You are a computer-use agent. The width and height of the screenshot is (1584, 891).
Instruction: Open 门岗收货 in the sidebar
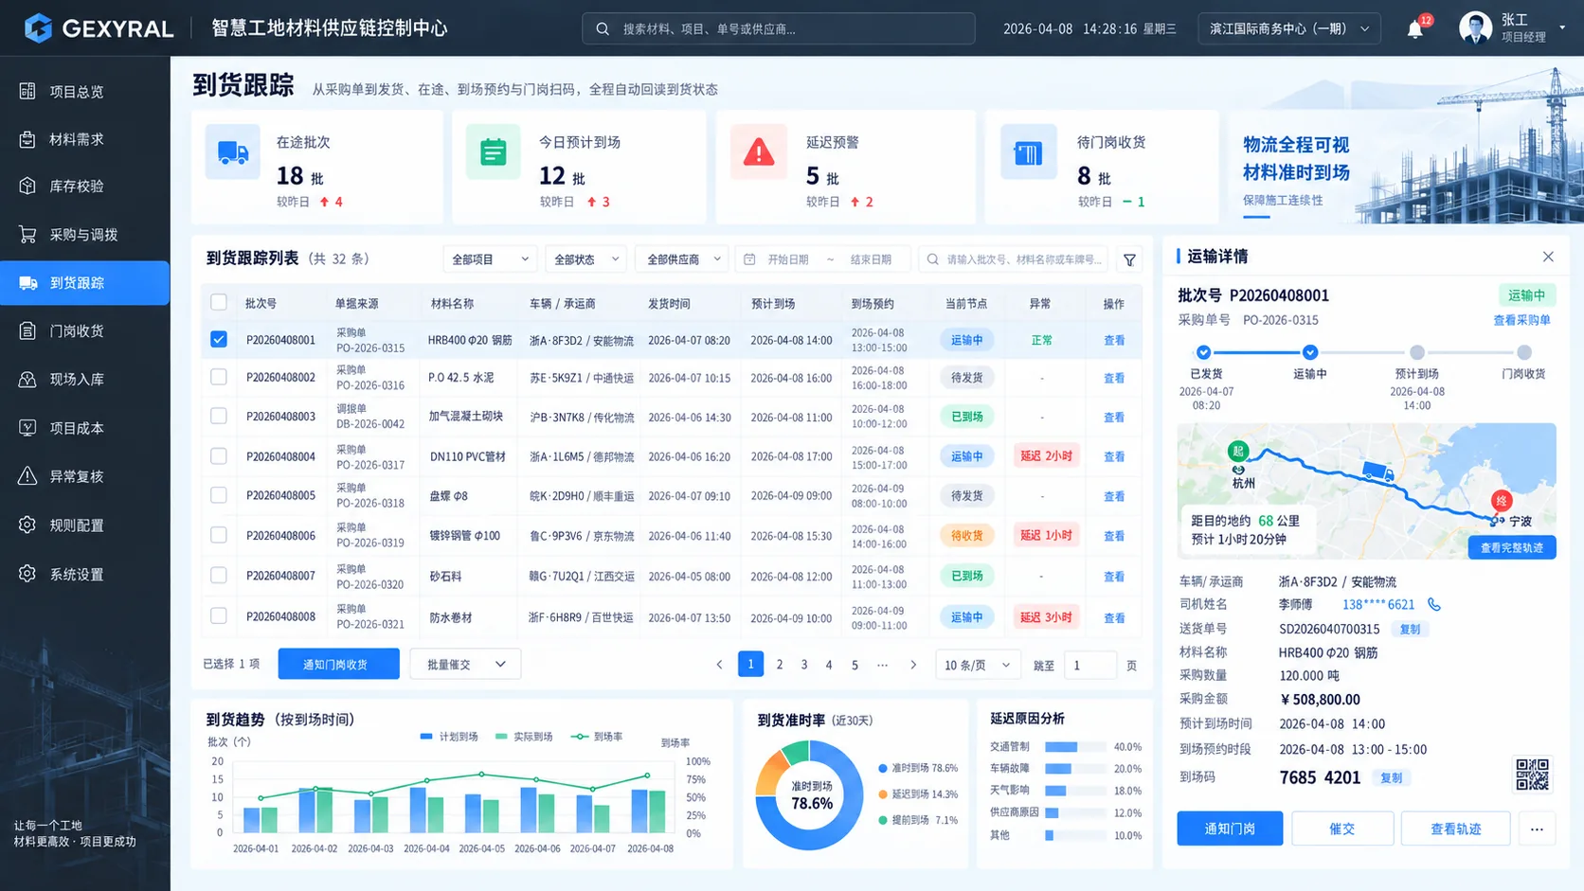pyautogui.click(x=85, y=330)
